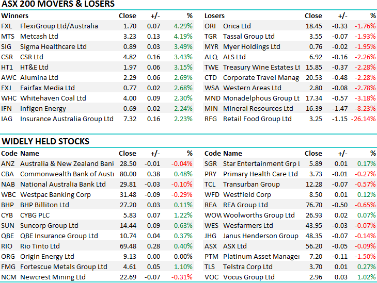Screen dimensions: 377x283
Task: Select ALS Ltd company name
Action: click(x=234, y=57)
